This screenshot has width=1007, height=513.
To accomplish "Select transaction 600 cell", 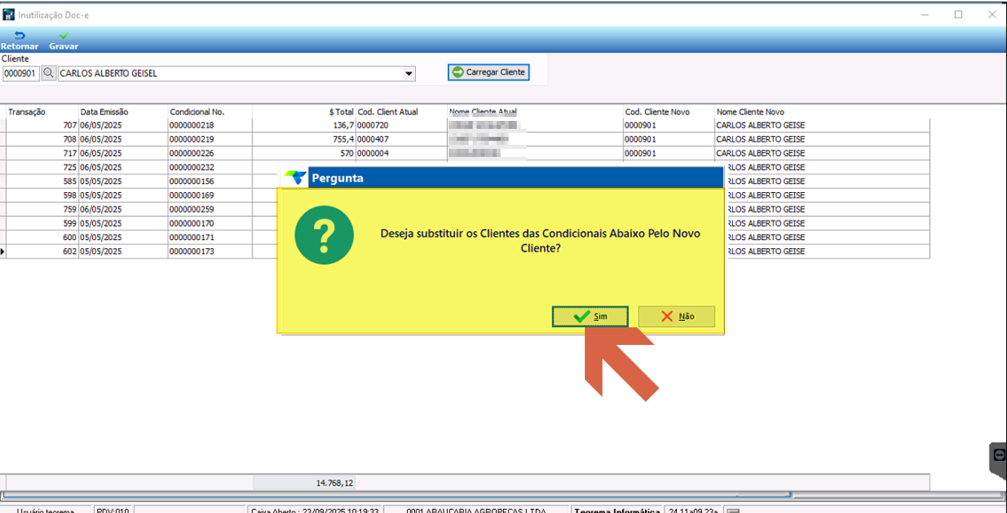I will tap(42, 238).
